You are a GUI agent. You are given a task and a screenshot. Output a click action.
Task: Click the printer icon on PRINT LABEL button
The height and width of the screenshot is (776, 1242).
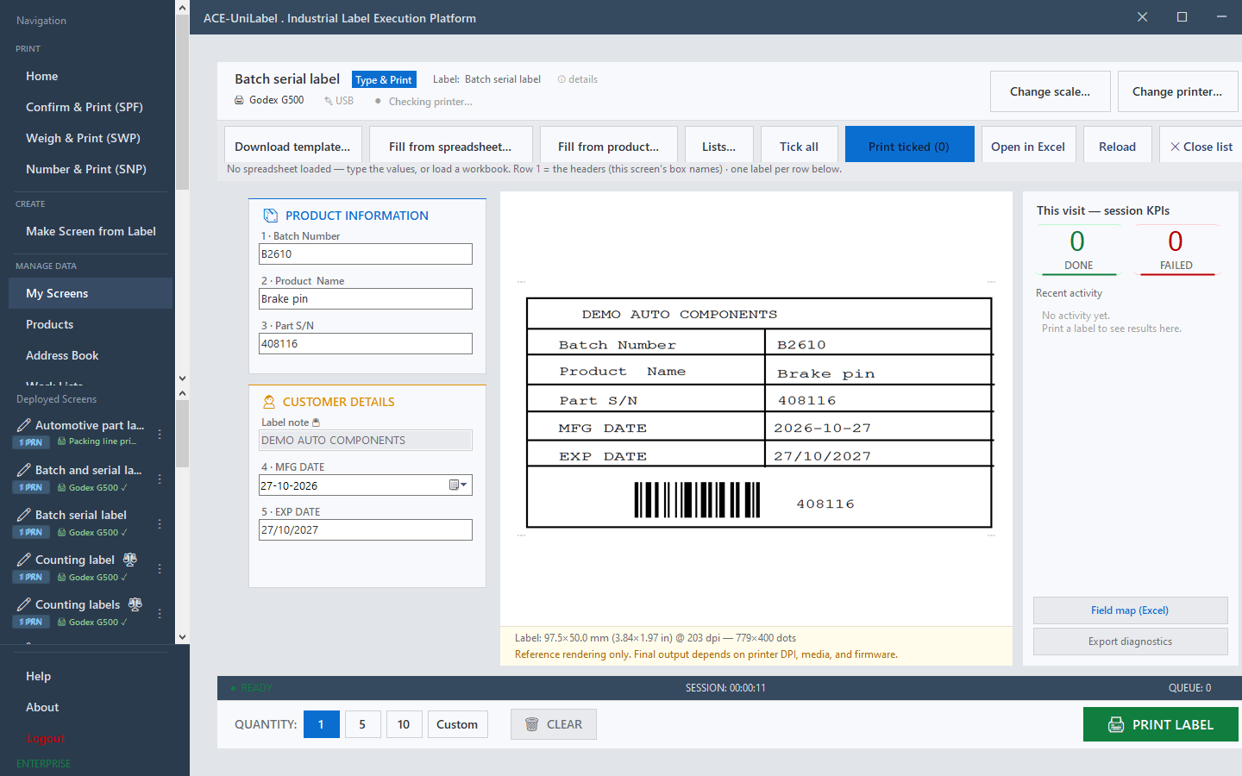coord(1116,724)
